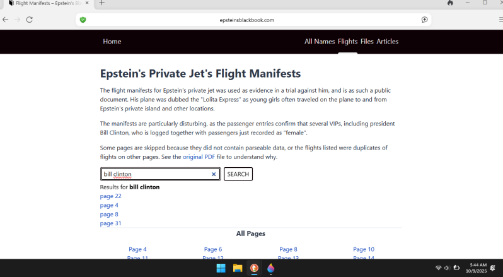Reload the page with the refresh icon
The width and height of the screenshot is (503, 277).
[x=29, y=20]
